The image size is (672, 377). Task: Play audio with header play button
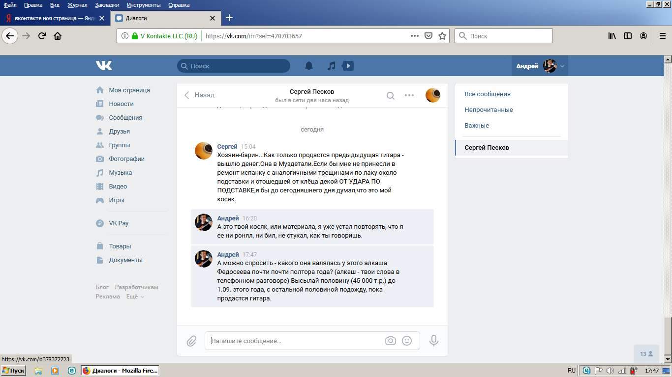point(348,66)
